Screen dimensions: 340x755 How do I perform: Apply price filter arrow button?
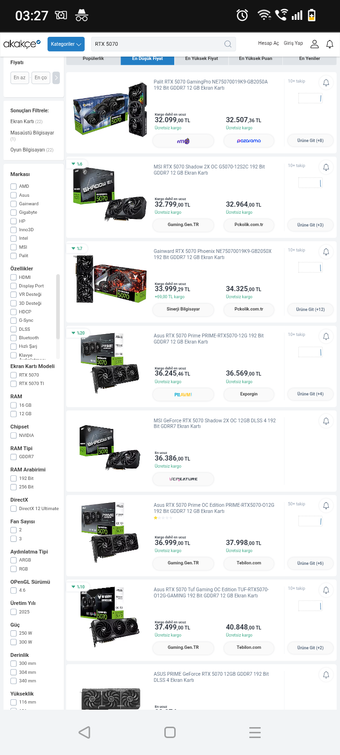point(56,77)
